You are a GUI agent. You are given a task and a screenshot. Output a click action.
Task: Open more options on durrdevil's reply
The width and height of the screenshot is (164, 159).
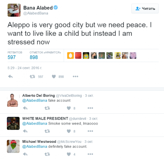90,131
